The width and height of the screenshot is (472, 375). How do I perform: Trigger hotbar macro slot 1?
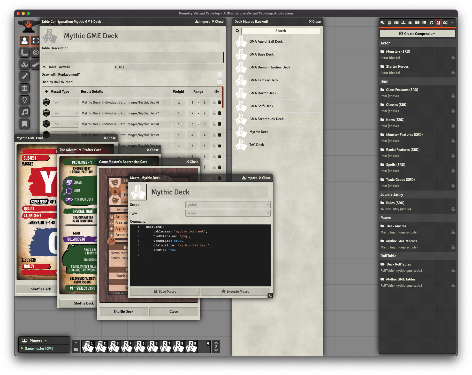click(x=88, y=347)
